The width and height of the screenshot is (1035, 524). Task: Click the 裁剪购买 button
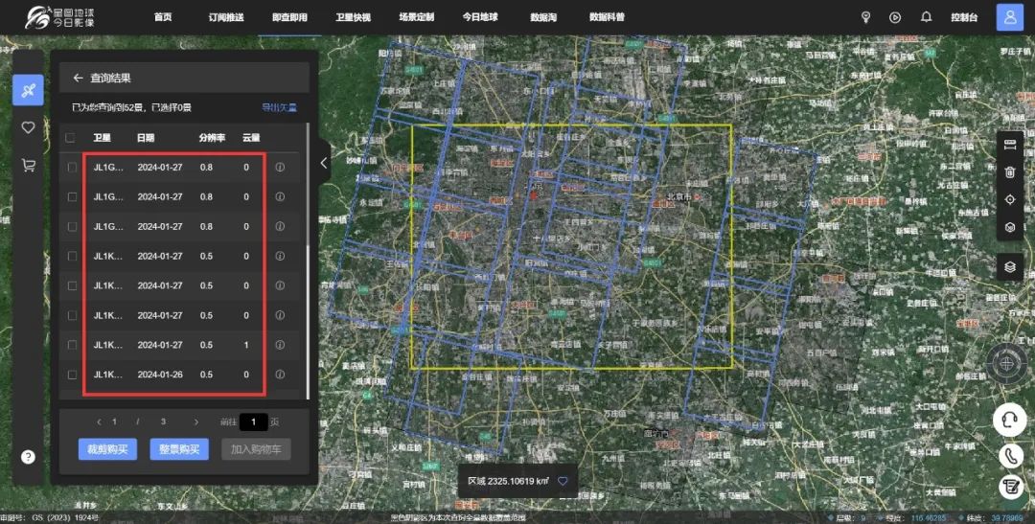pyautogui.click(x=107, y=449)
